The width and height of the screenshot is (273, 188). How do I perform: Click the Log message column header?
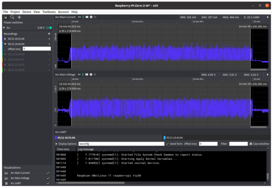171,149
